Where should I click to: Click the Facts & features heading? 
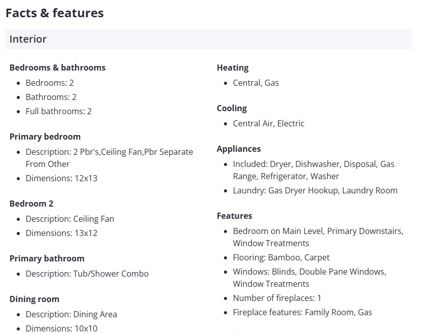[54, 13]
